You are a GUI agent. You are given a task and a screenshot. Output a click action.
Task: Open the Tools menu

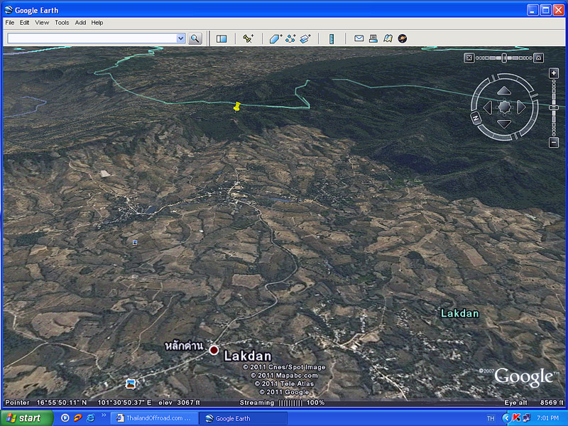click(x=62, y=23)
